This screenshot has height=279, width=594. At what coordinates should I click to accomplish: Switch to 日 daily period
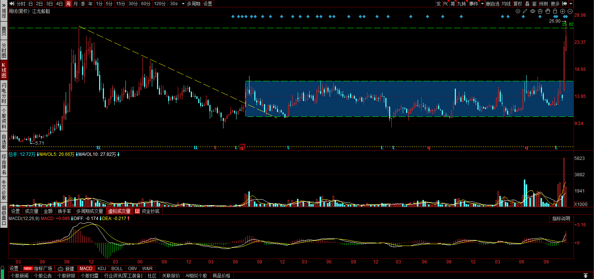(x=31, y=4)
